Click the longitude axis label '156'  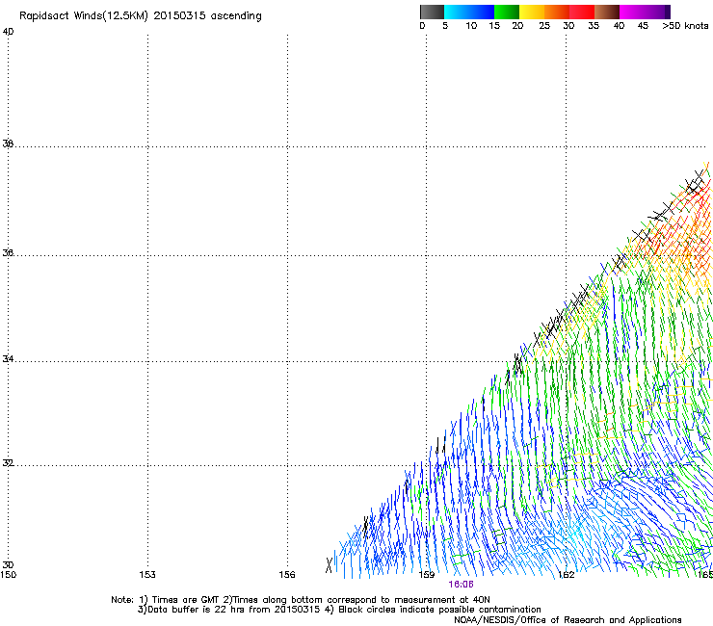tap(287, 575)
